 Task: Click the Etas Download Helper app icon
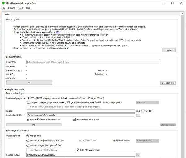click(x=3, y=3)
